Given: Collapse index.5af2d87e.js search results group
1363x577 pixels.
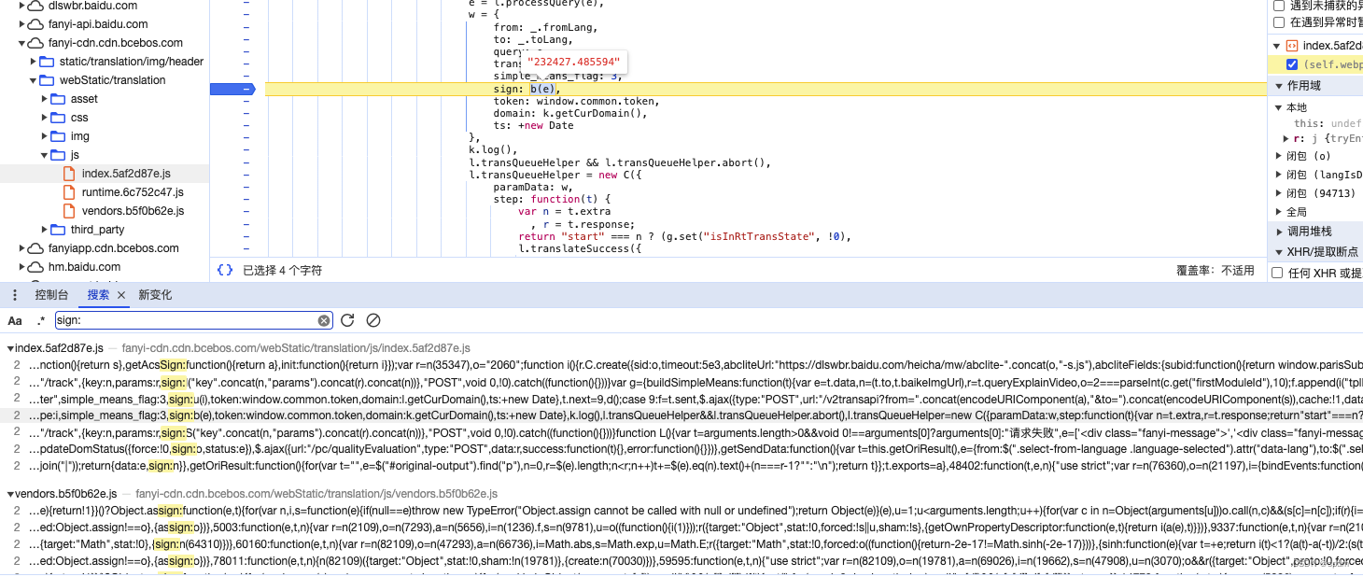Looking at the screenshot, I should click(x=11, y=348).
